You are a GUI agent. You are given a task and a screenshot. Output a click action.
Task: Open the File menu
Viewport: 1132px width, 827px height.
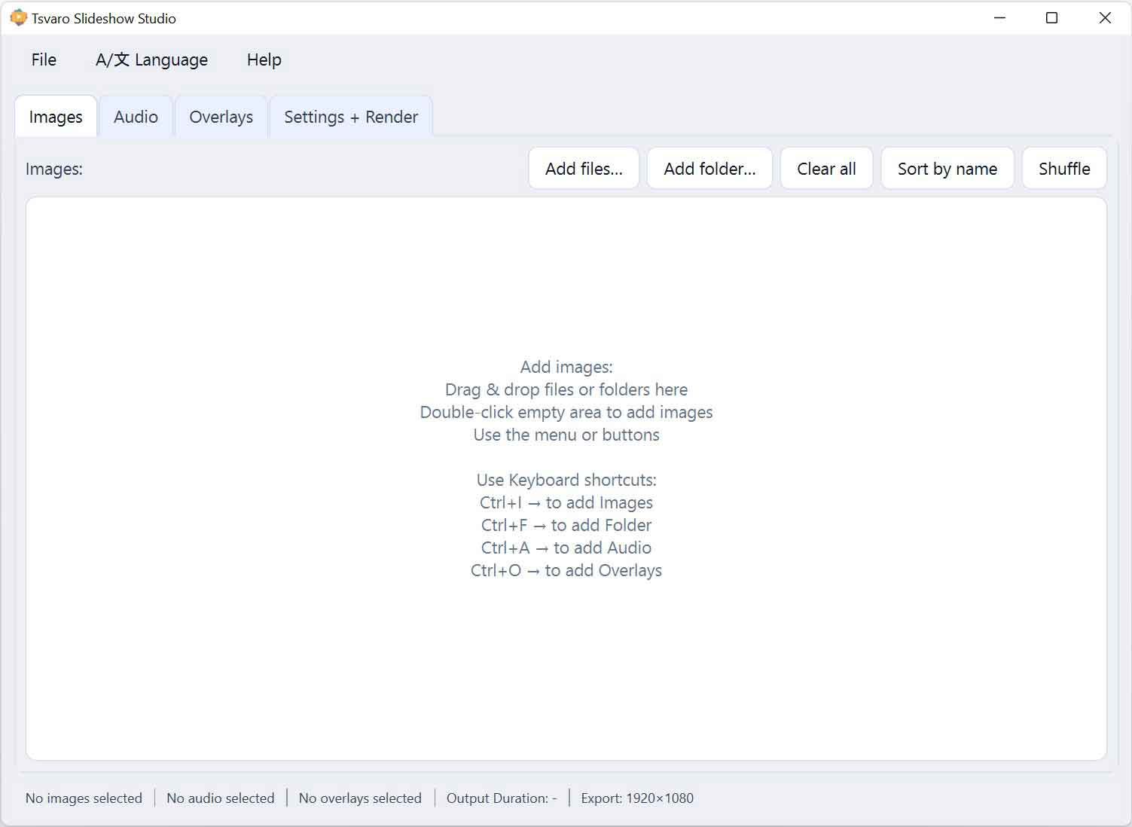[x=43, y=60]
